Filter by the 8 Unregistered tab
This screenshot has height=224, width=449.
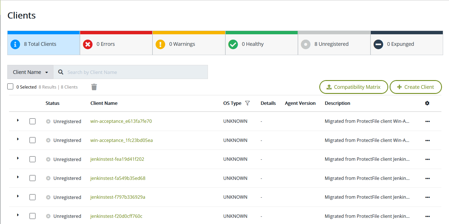click(x=334, y=43)
